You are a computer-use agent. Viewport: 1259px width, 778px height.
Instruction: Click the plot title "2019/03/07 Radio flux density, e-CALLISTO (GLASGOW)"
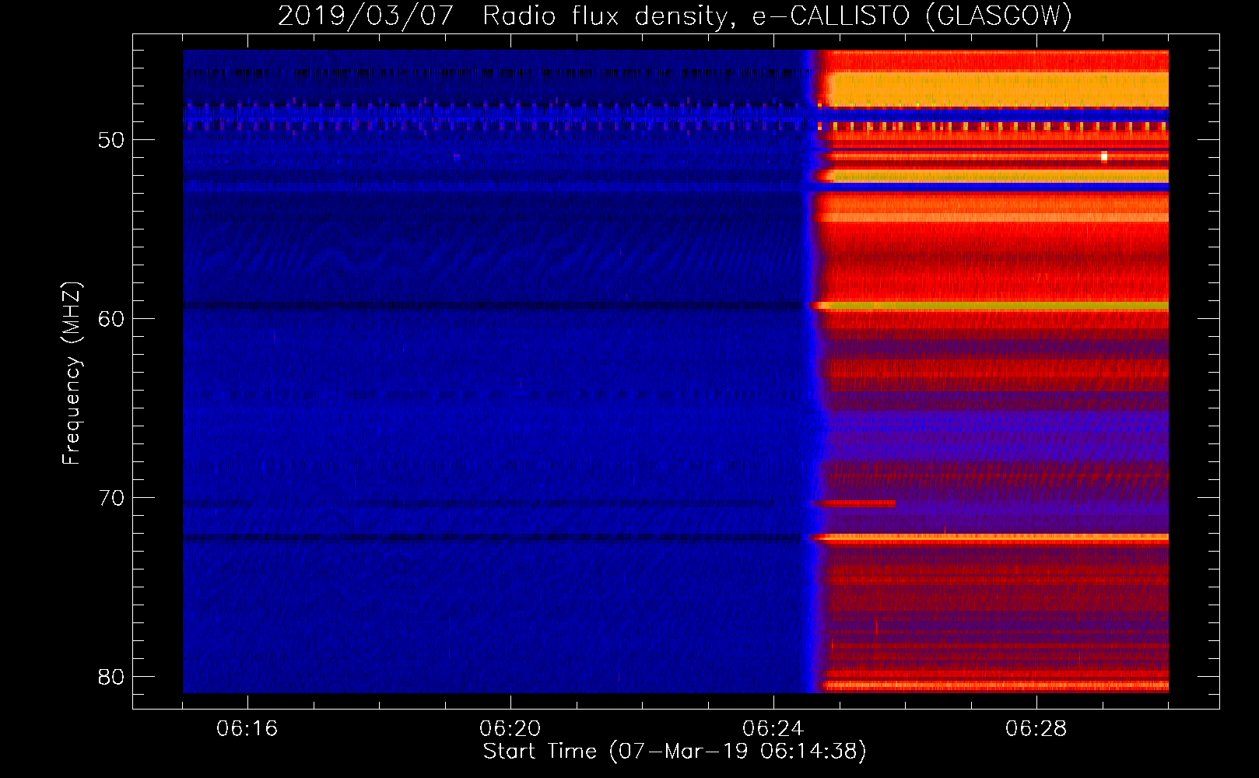point(675,16)
